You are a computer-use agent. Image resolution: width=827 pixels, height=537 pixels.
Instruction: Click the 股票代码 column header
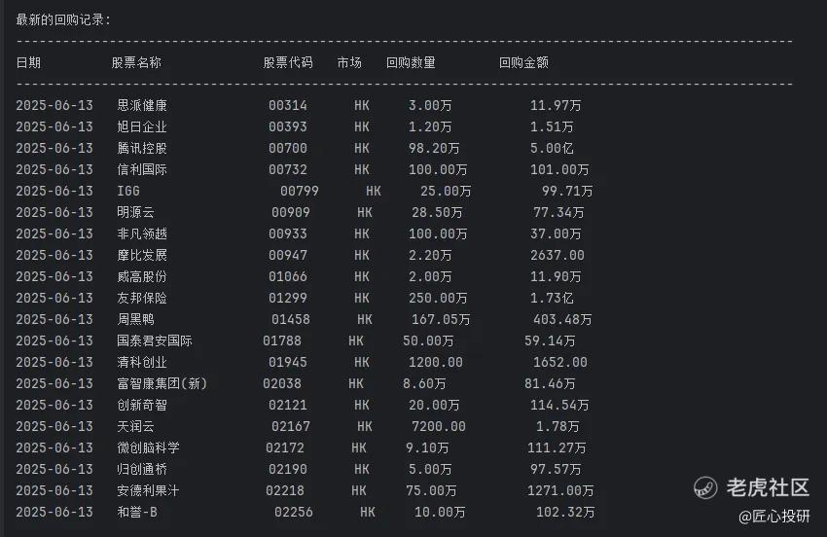(288, 63)
